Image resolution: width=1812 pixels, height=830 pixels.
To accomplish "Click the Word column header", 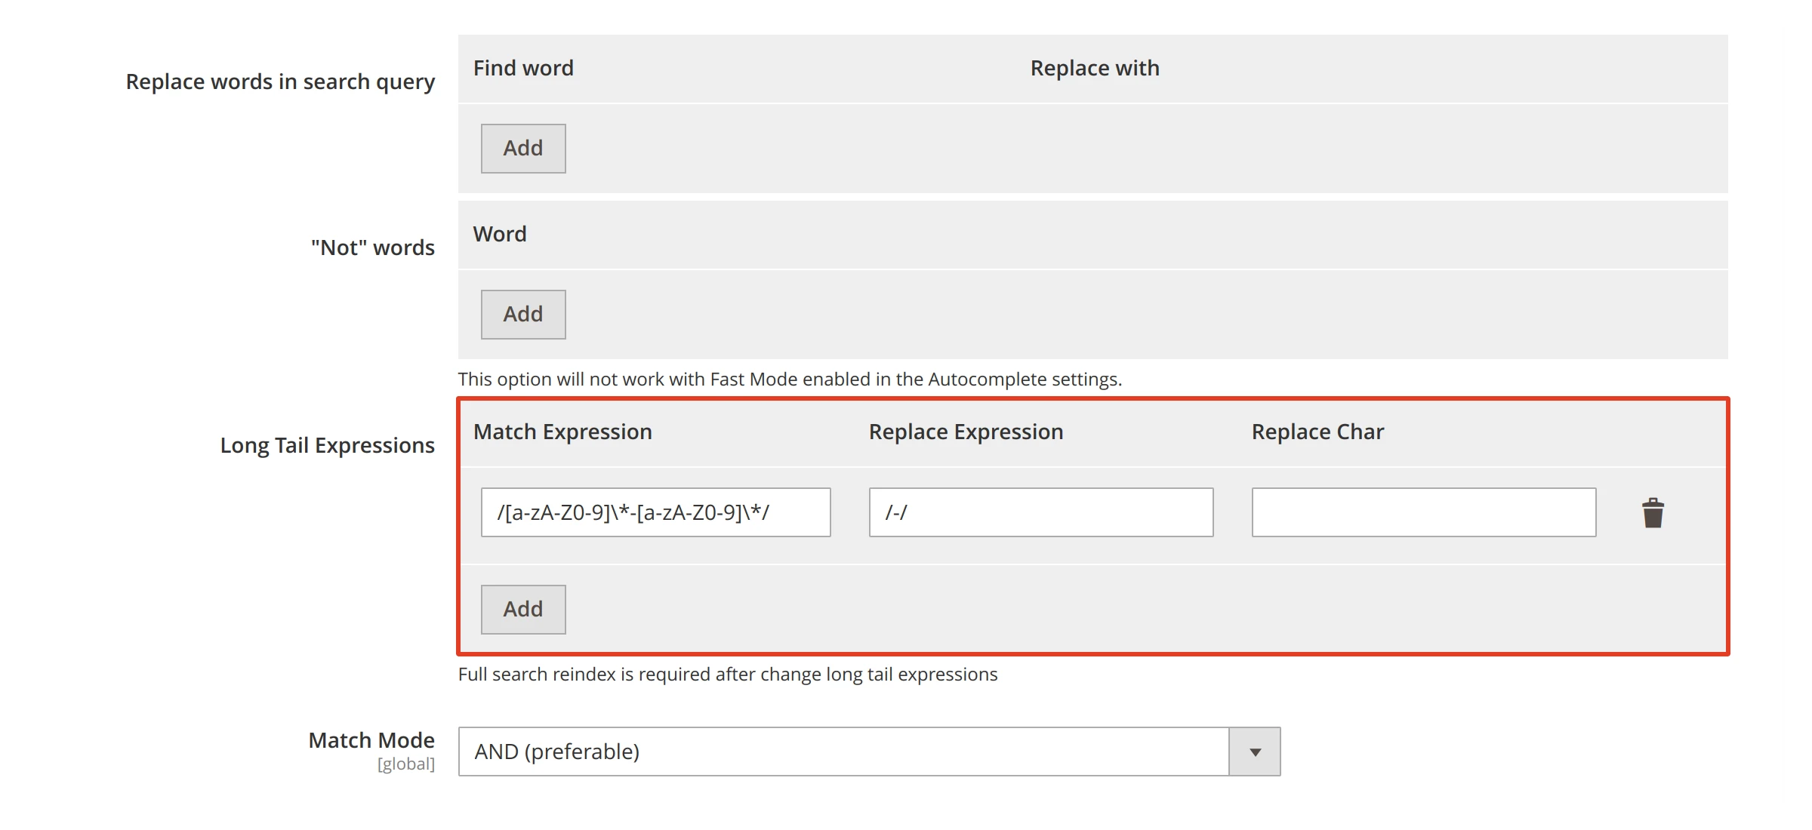I will pyautogui.click(x=500, y=234).
